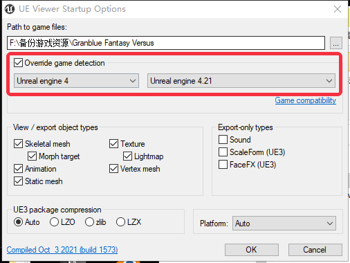Open the Game compatibility link
The width and height of the screenshot is (350, 263).
tap(305, 100)
